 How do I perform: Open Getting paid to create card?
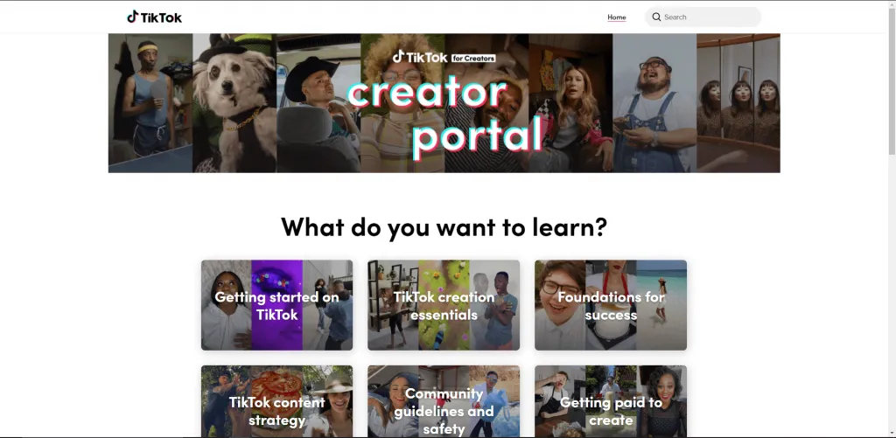[610, 401]
